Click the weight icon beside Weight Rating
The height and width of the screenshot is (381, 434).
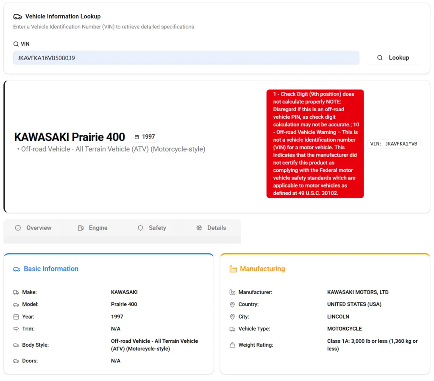point(232,345)
